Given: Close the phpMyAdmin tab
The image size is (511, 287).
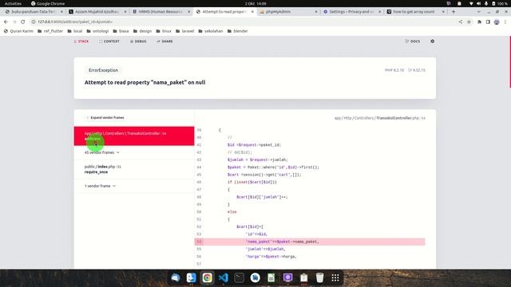Looking at the screenshot, I should 316,12.
